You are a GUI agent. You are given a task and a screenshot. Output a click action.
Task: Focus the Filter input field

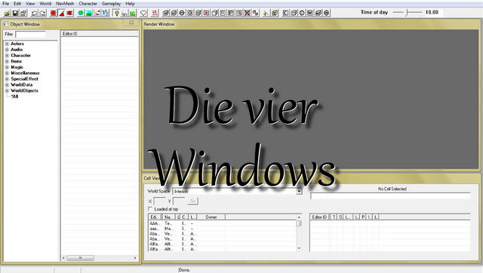[x=30, y=34]
